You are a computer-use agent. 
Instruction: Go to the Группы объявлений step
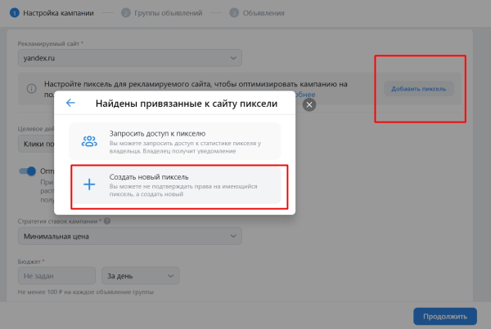coord(162,13)
